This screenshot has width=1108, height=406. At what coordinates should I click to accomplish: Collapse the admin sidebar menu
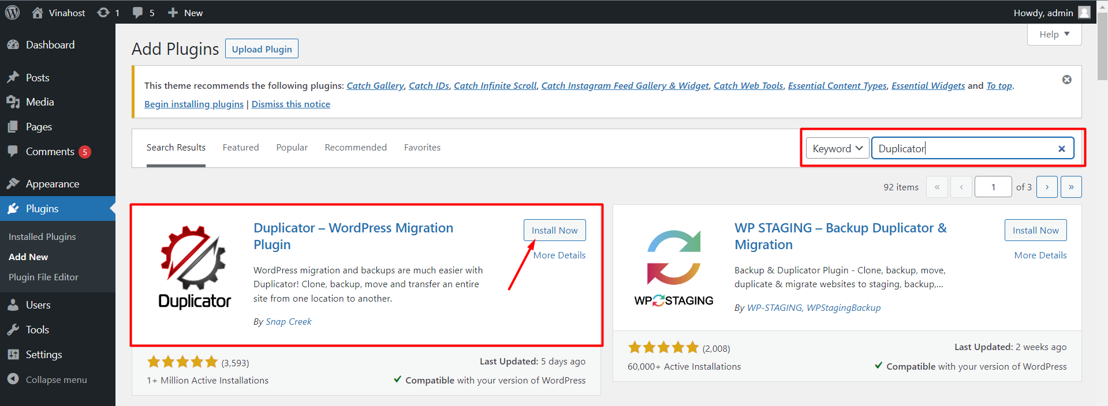(x=56, y=379)
